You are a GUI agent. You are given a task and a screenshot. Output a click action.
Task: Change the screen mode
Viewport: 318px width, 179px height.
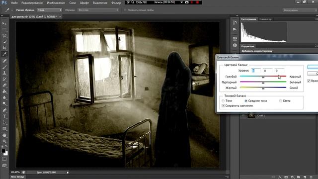[4, 166]
